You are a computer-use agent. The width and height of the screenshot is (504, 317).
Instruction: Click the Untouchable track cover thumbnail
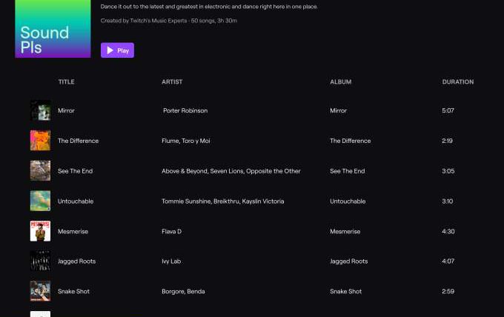click(x=40, y=201)
